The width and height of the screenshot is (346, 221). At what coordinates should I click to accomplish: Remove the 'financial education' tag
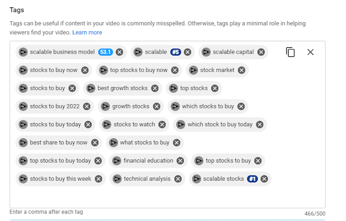tap(180, 160)
